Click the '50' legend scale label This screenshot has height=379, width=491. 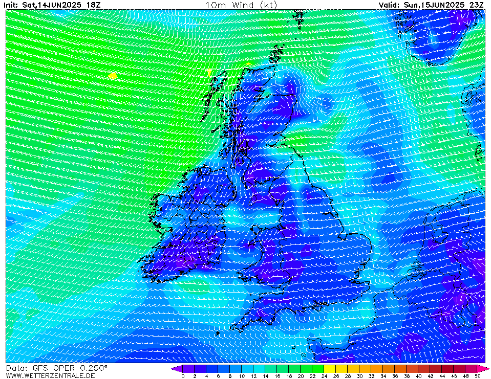pyautogui.click(x=477, y=376)
